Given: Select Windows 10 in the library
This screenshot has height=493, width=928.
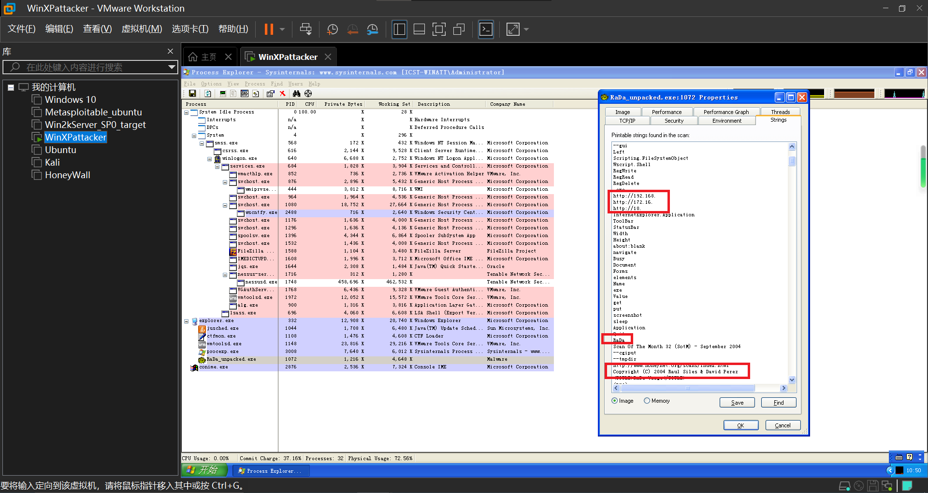Looking at the screenshot, I should point(70,99).
